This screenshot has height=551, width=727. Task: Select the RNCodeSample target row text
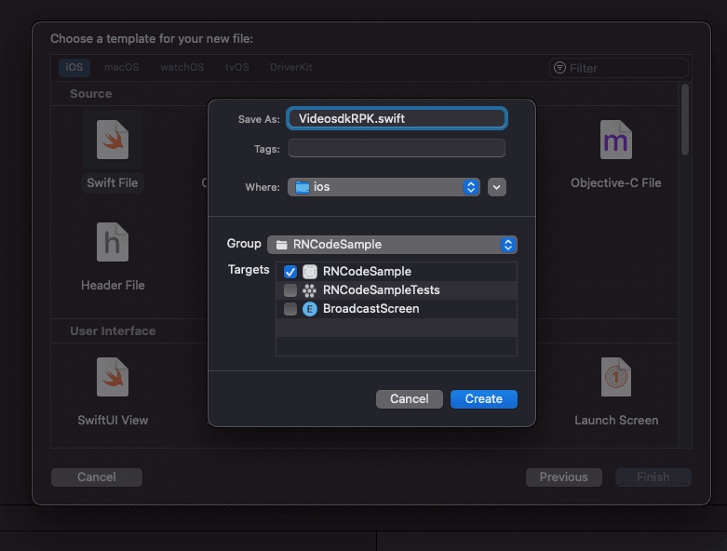367,271
